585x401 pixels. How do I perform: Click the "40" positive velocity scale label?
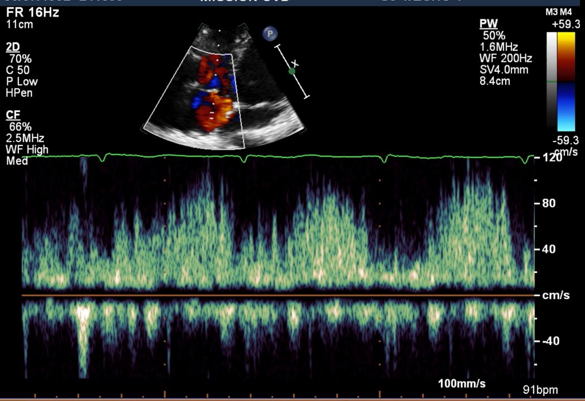coord(549,249)
